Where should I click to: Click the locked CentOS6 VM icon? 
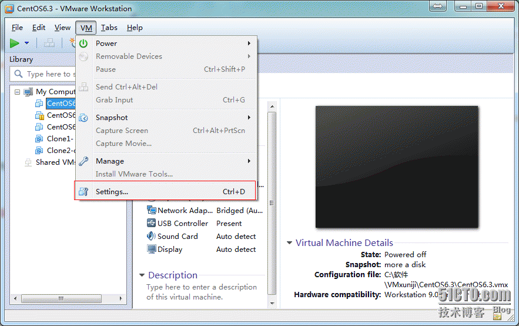click(x=39, y=115)
